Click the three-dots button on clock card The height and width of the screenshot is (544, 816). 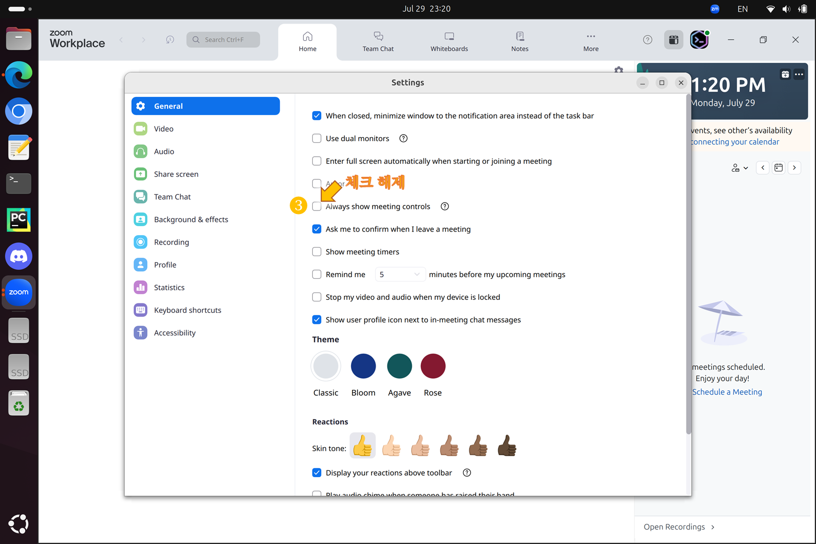[x=799, y=74]
